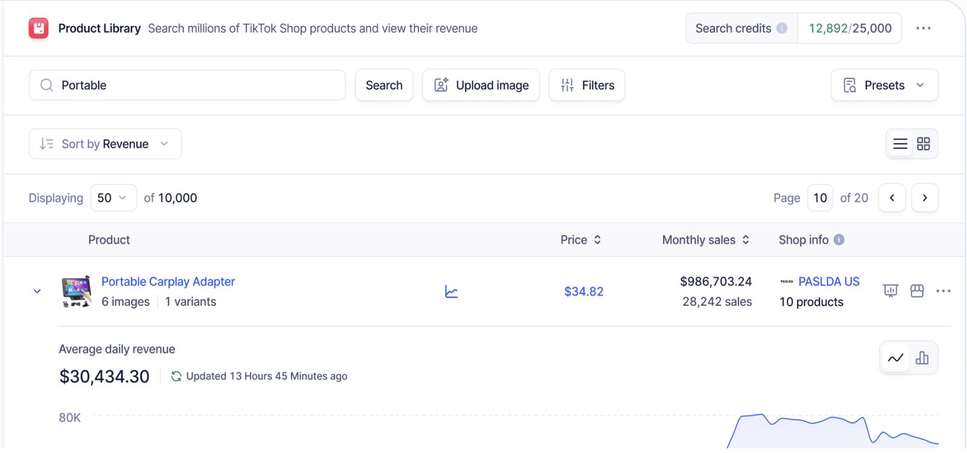Click the presentation analytics icon for PASLDA US
The width and height of the screenshot is (967, 453).
[x=891, y=291]
